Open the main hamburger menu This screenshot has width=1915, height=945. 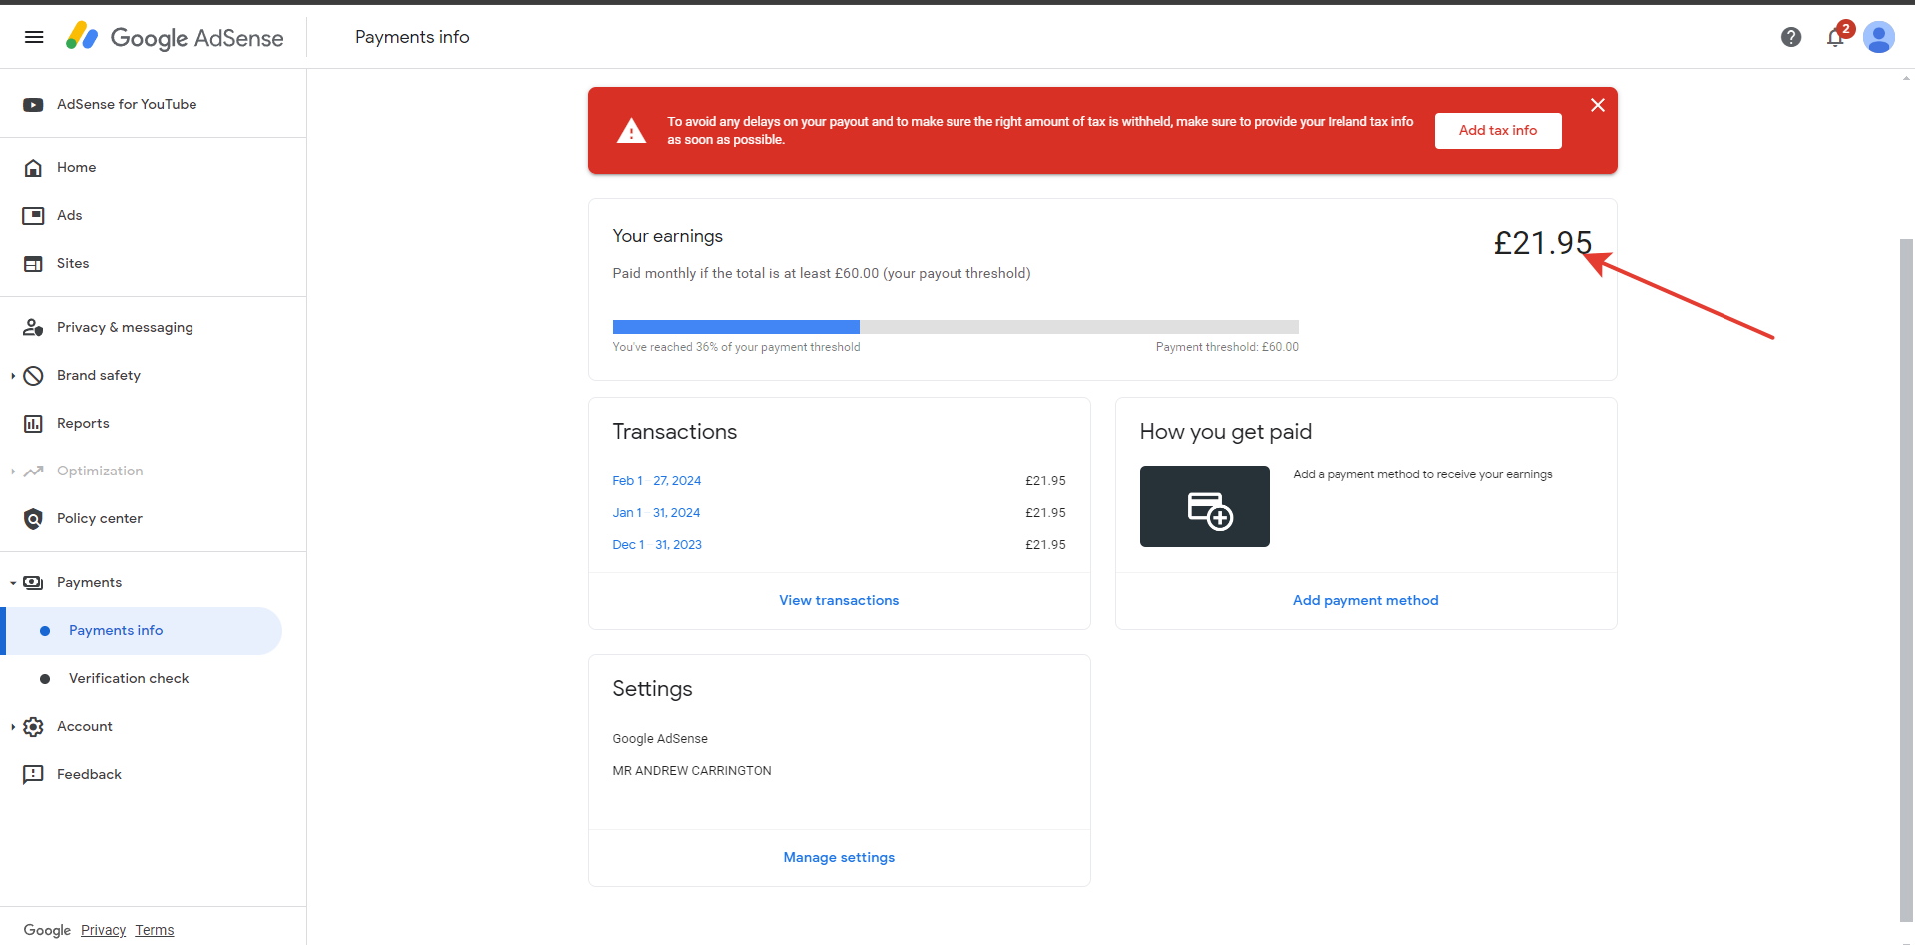pyautogui.click(x=34, y=37)
